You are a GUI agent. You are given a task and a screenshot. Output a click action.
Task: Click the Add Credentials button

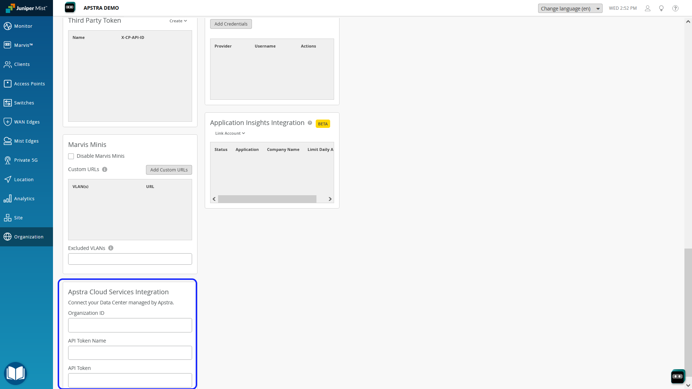(x=231, y=24)
